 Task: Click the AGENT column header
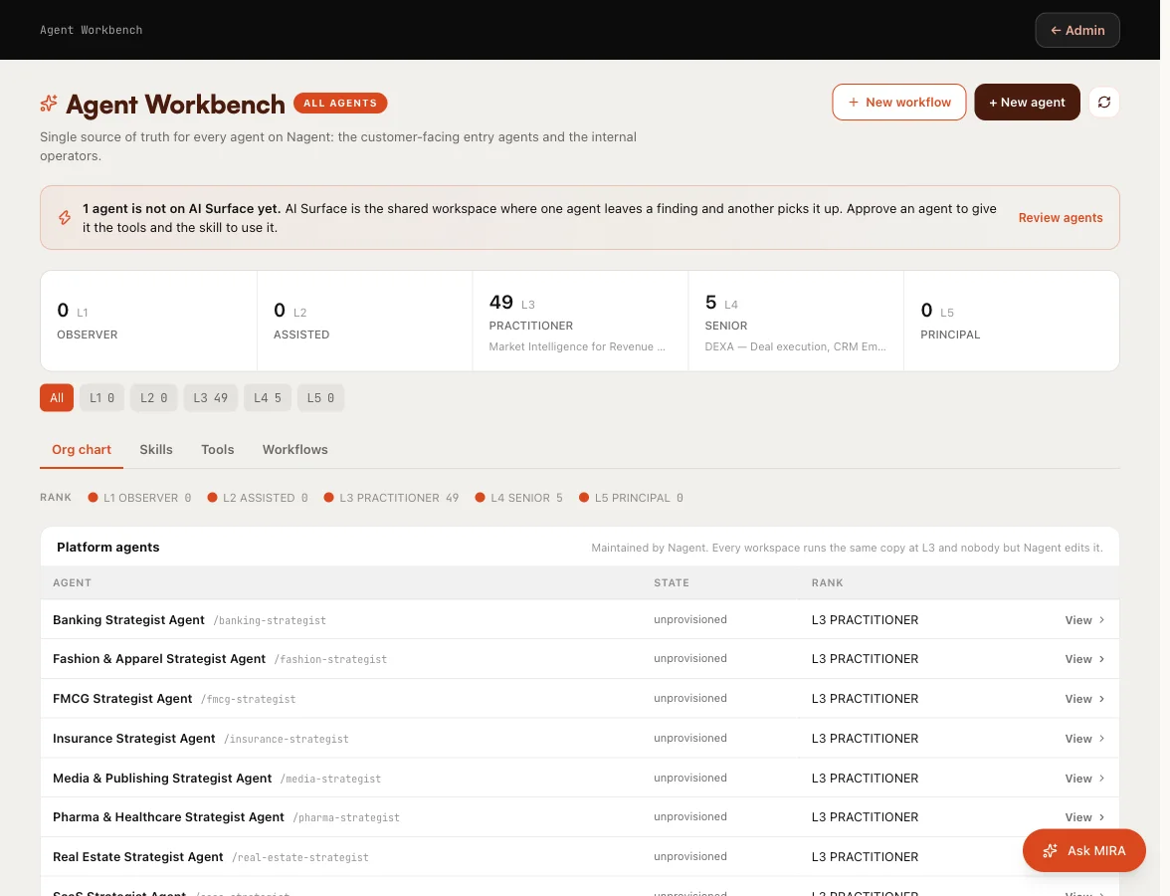72,582
